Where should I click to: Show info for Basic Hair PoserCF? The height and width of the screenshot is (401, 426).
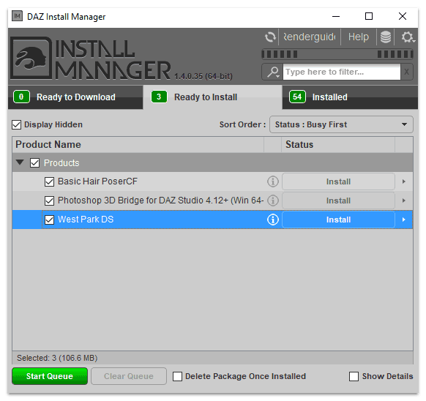click(273, 181)
